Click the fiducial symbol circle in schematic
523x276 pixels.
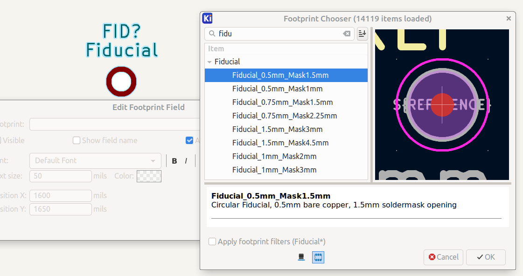point(121,81)
